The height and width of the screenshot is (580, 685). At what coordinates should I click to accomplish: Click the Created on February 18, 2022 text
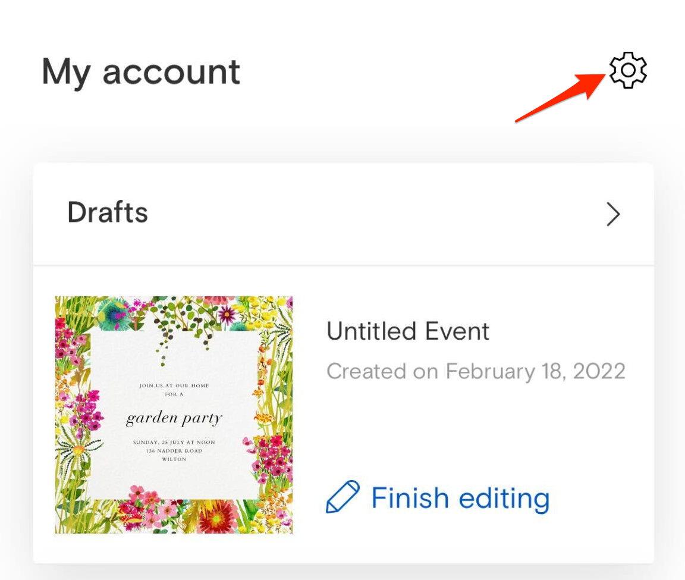[x=476, y=372]
